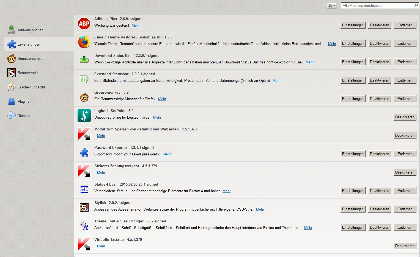Viewport: 420px width, 257px height.
Task: Deactivate Stylish extension
Action: [x=380, y=209]
